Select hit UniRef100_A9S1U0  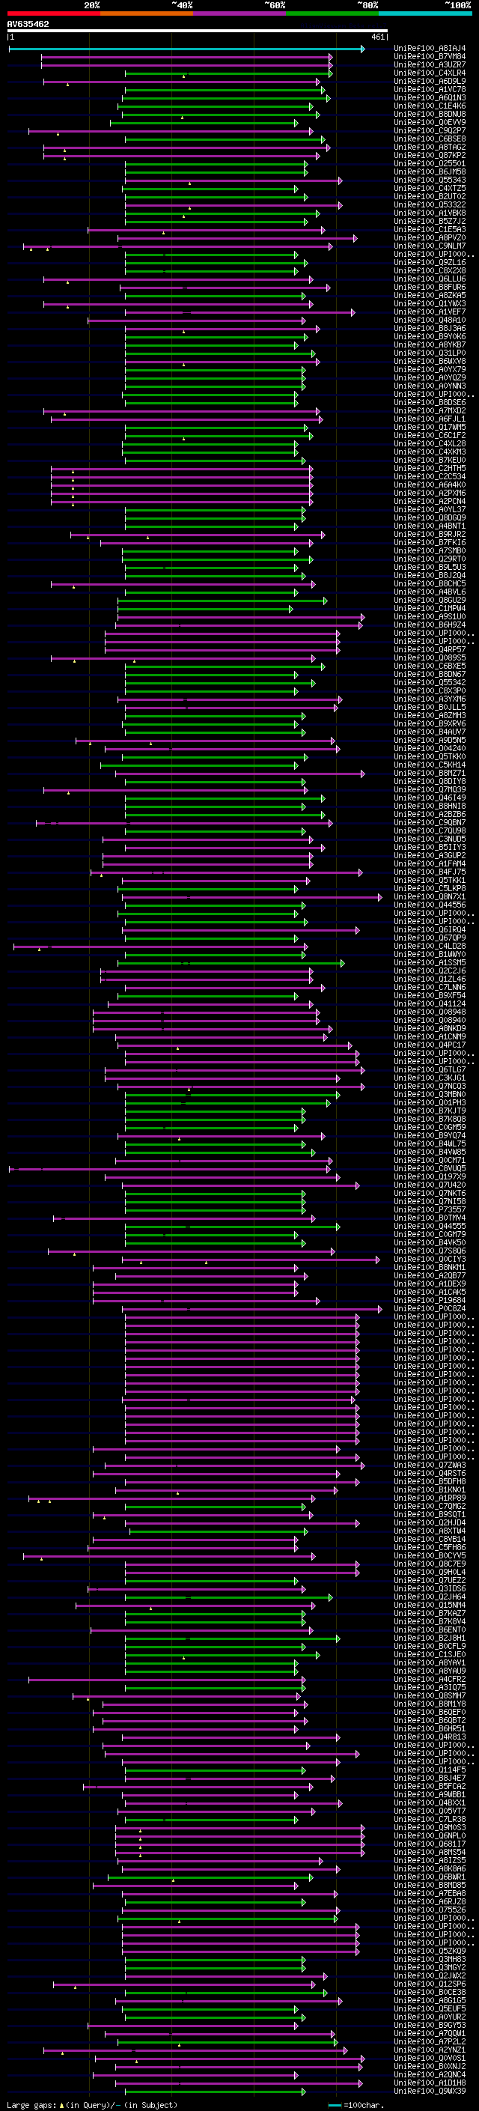[430, 617]
